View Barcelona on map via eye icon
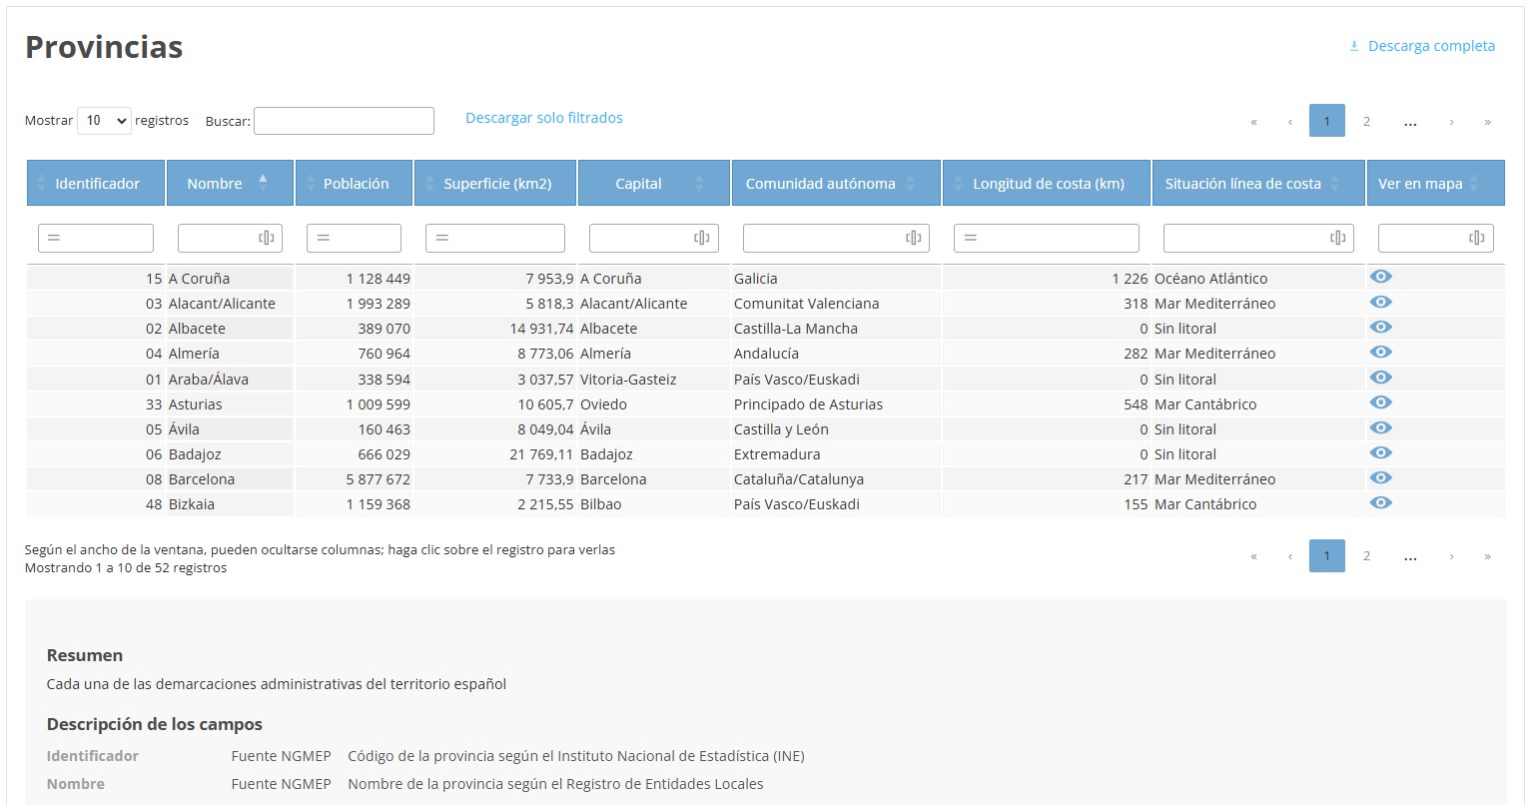Image resolution: width=1535 pixels, height=805 pixels. click(x=1380, y=478)
